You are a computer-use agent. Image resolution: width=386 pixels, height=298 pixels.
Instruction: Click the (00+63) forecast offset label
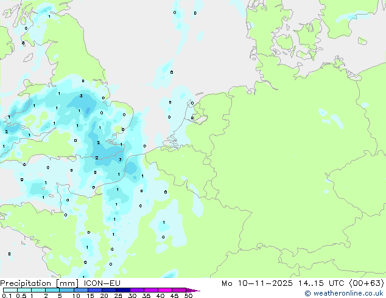pyautogui.click(x=367, y=283)
